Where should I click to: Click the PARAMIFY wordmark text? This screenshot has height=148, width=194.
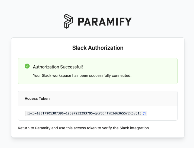tap(105, 22)
